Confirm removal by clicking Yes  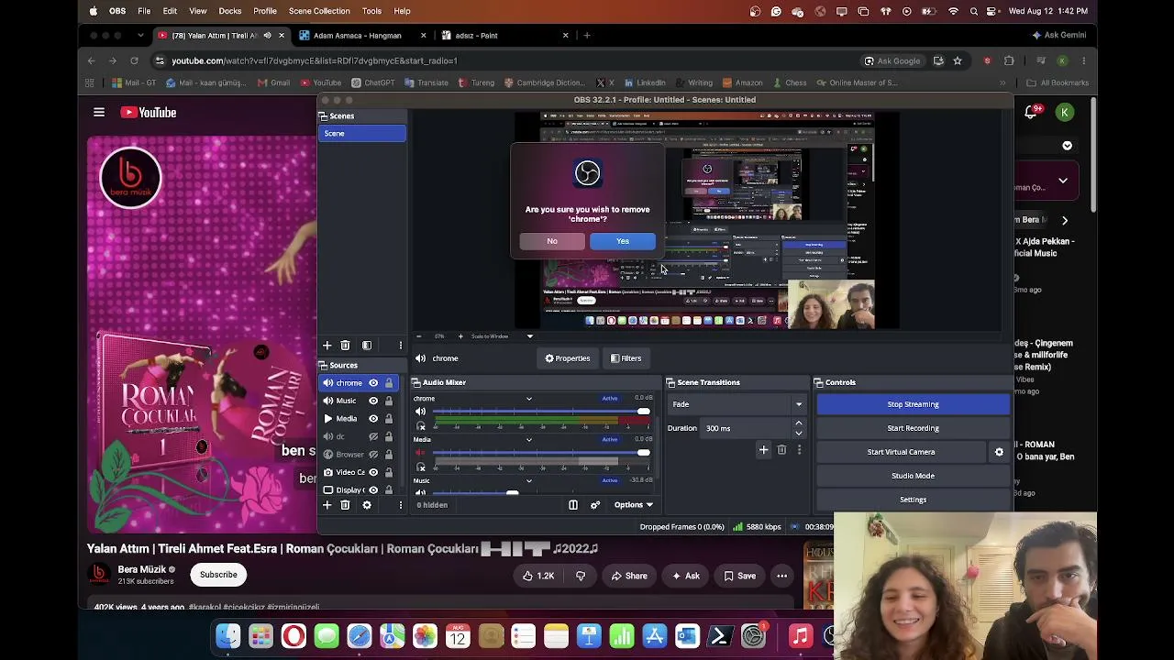pyautogui.click(x=623, y=241)
